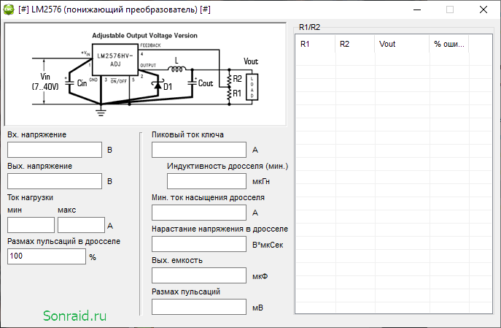Click the R1 column header

[x=315, y=44]
